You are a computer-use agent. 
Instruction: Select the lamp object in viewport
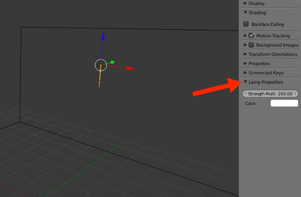pos(101,65)
